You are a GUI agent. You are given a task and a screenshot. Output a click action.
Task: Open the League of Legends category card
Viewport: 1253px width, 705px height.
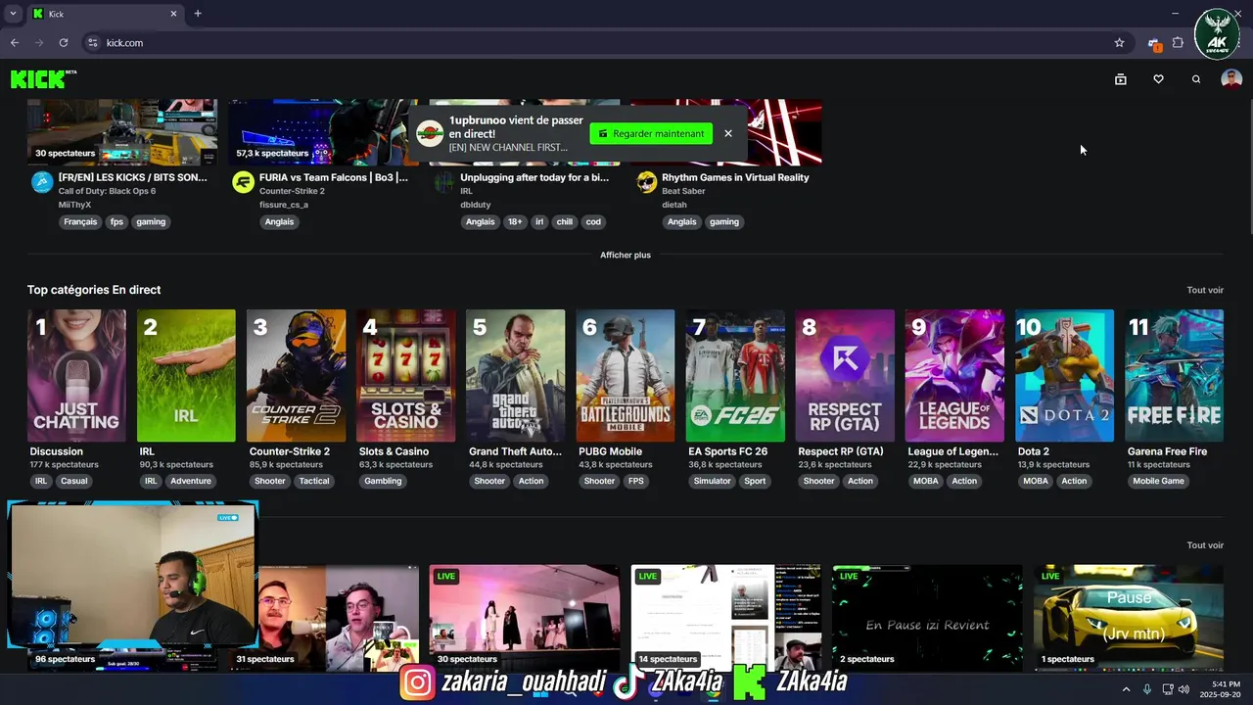[x=954, y=376]
